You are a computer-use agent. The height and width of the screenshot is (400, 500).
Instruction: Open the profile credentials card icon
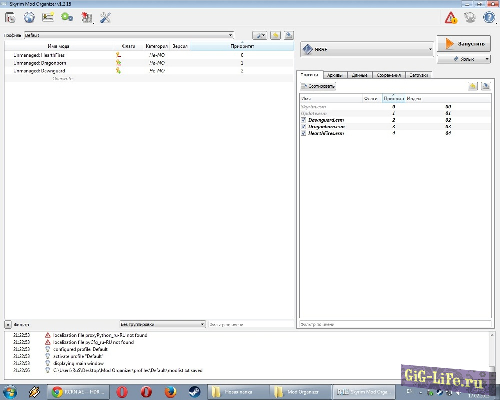tap(48, 17)
